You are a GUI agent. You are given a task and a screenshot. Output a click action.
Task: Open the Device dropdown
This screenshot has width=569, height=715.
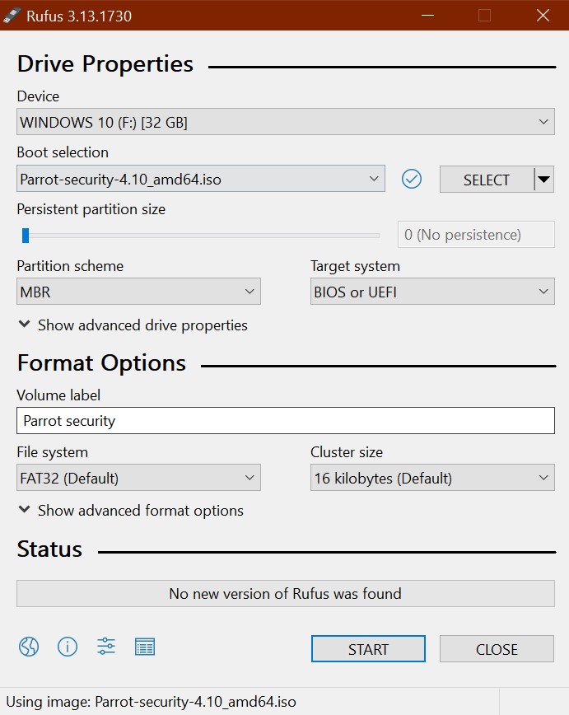pyautogui.click(x=286, y=122)
